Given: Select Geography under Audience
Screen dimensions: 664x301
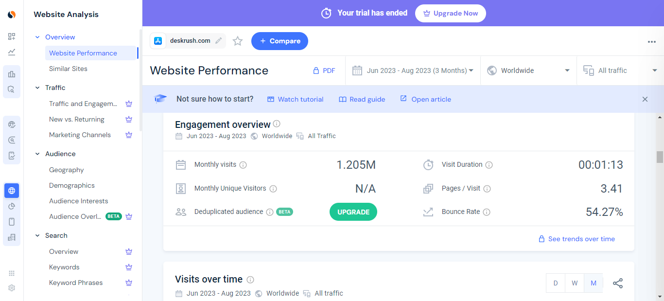Looking at the screenshot, I should 66,170.
